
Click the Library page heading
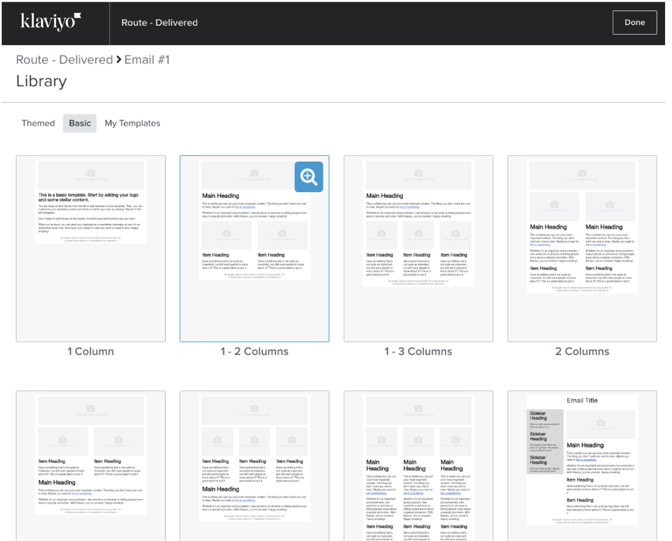pos(41,81)
